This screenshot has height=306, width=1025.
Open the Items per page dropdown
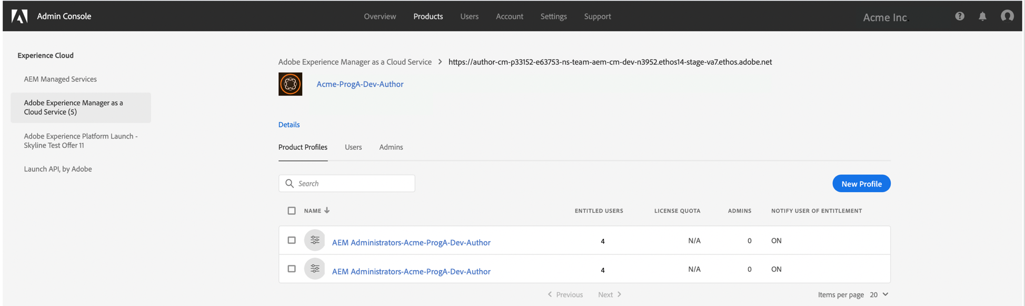point(879,294)
